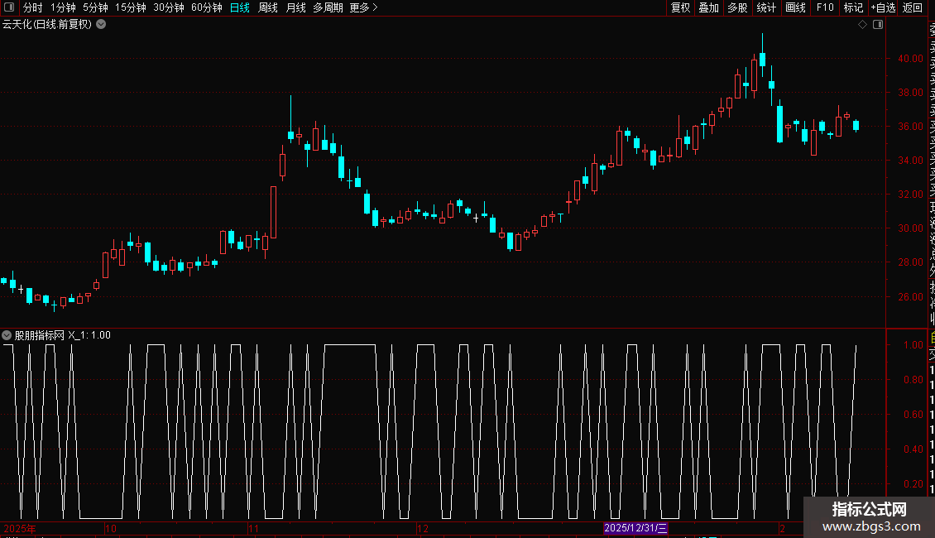
Task: Select the 60分钟 period tab
Action: (x=207, y=7)
